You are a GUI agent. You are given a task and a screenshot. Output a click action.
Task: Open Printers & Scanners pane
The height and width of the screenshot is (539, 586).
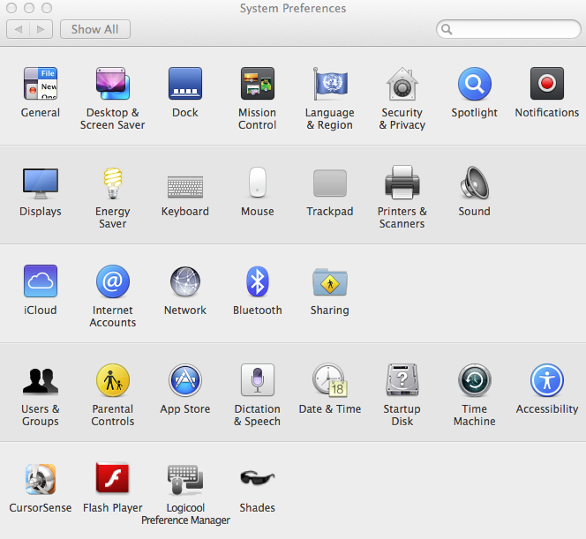pyautogui.click(x=402, y=183)
